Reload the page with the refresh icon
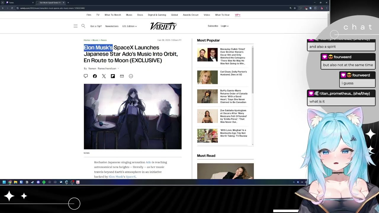This screenshot has height=213, width=379. (x=12, y=8)
